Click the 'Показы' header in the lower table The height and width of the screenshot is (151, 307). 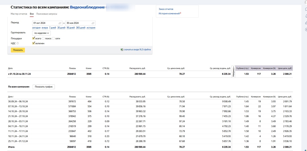[72, 97]
